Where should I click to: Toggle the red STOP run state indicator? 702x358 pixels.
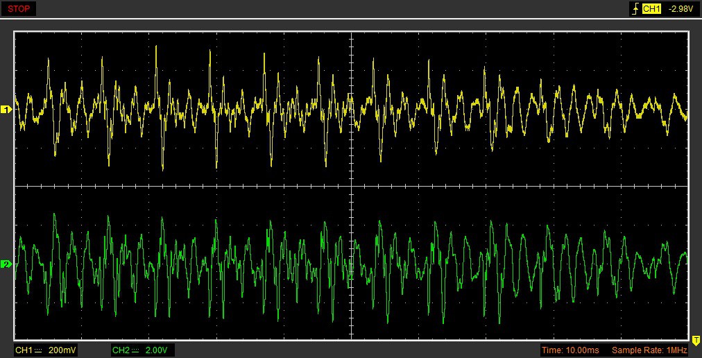tap(19, 9)
